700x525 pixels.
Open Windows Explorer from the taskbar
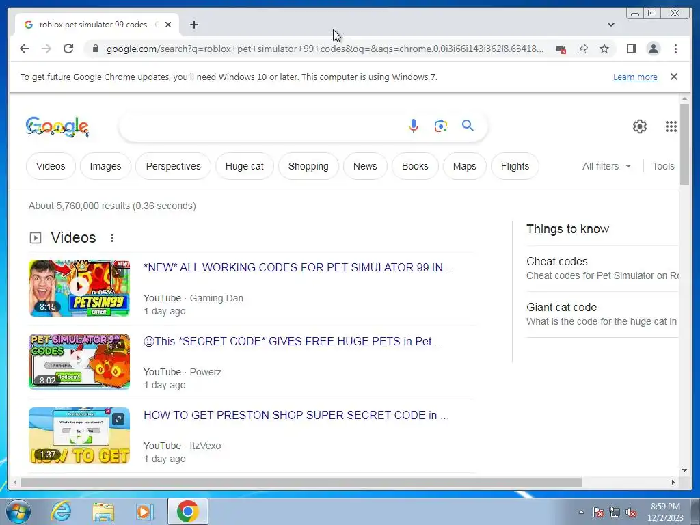tap(103, 512)
